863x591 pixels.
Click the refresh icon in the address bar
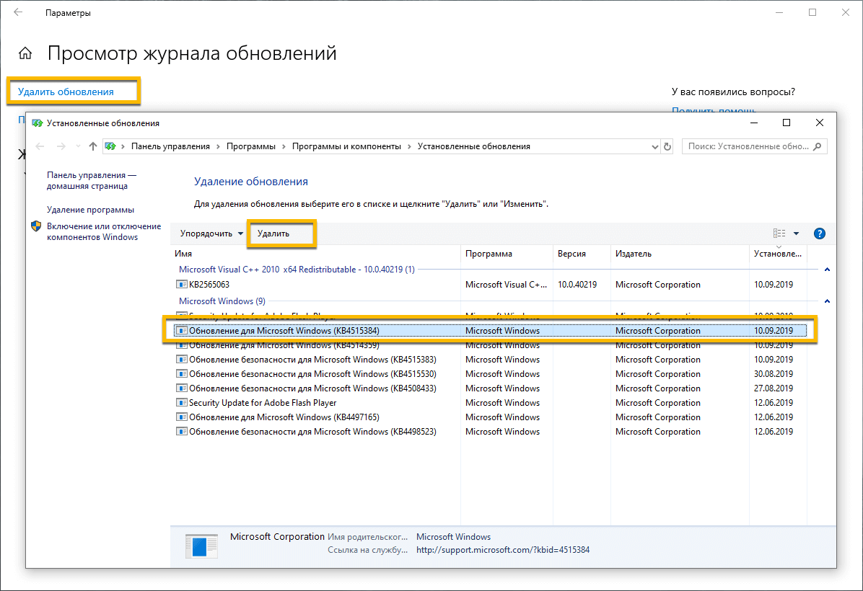pyautogui.click(x=667, y=146)
